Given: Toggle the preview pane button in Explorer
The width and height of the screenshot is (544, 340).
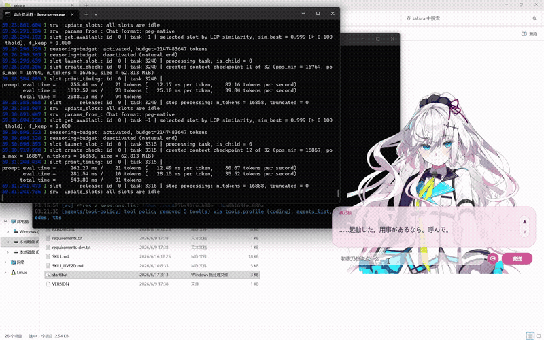Looking at the screenshot, I should [529, 33].
